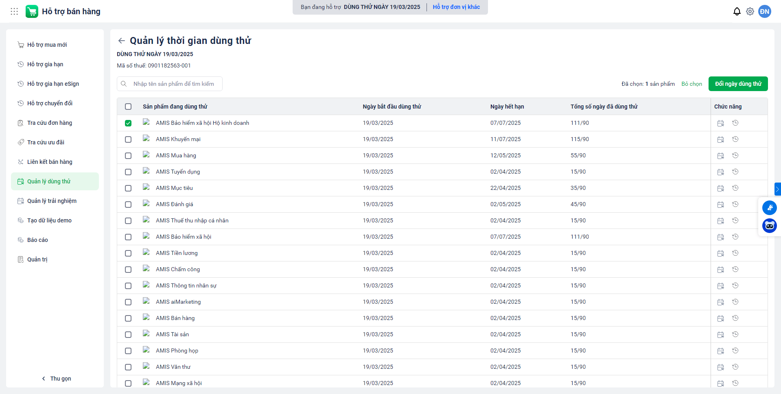Check the AMIS Đánh giá checkbox
Viewport: 781px width, 394px height.
128,205
